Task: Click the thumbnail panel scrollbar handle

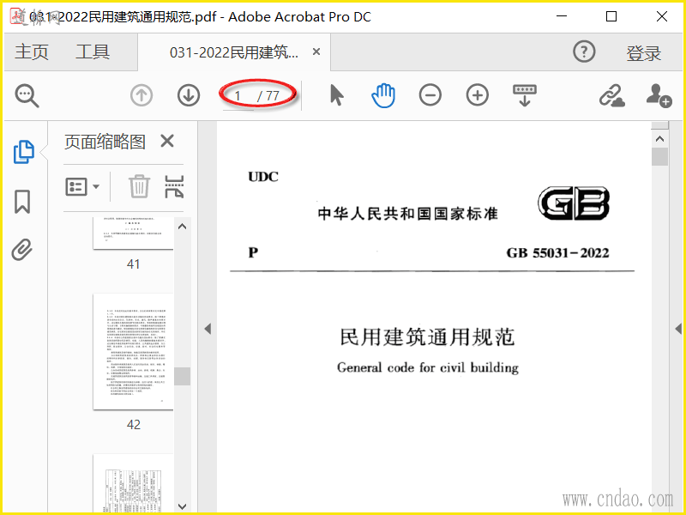Action: 183,376
